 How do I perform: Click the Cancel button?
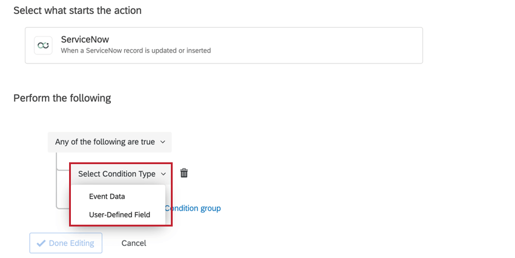pos(133,243)
